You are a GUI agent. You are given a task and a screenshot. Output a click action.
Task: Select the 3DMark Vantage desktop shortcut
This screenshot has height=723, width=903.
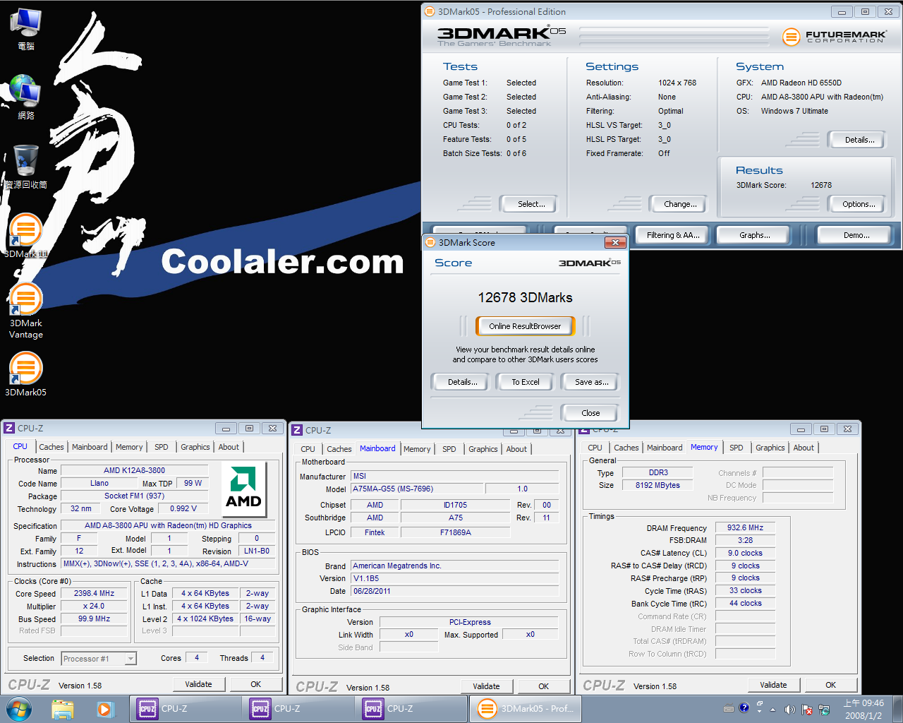[26, 311]
